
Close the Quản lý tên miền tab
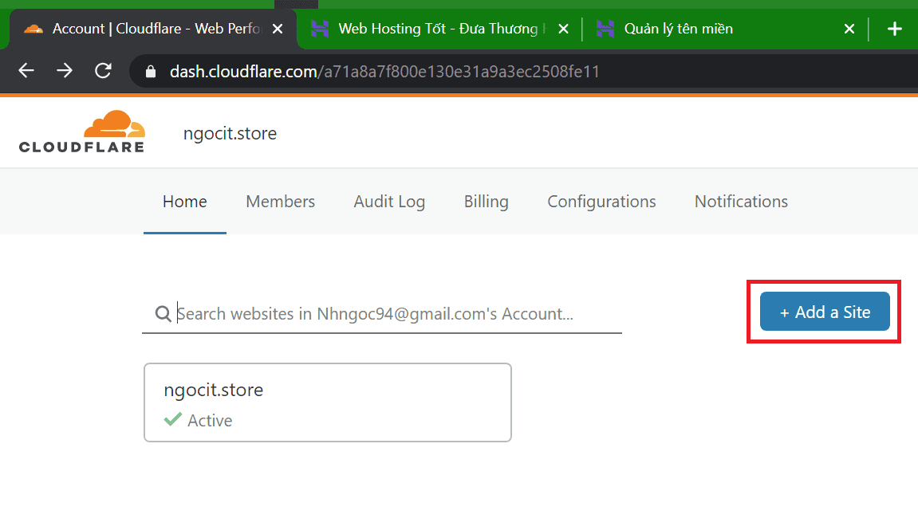(850, 29)
